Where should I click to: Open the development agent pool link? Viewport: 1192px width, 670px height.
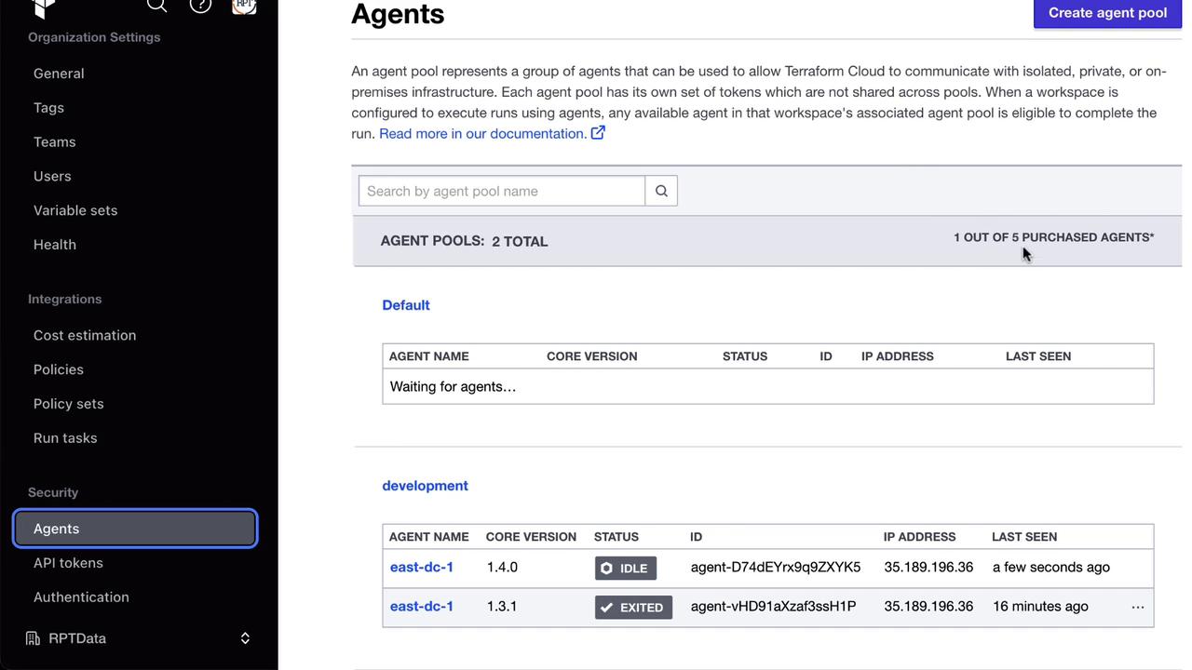[425, 486]
